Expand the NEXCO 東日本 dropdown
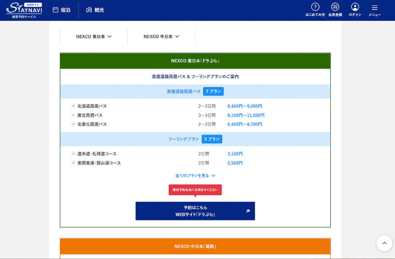395x259 pixels. coord(94,37)
